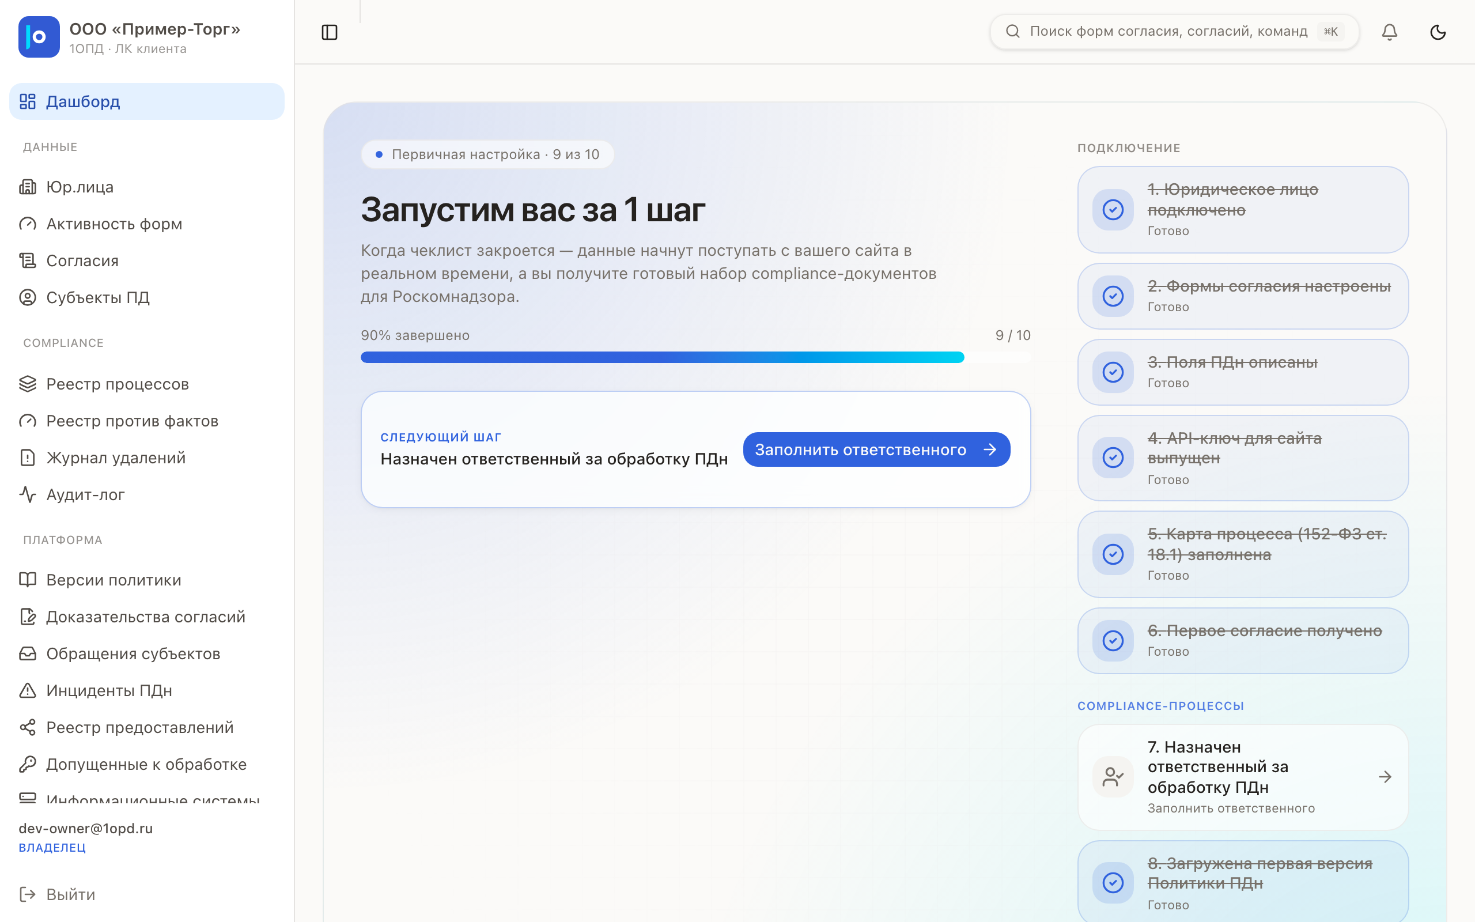This screenshot has width=1475, height=922.
Task: Open the notifications bell
Action: (1389, 32)
